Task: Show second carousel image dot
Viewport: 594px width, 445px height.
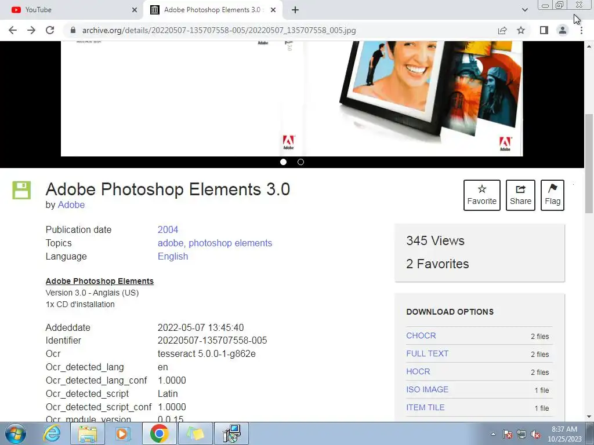Action: point(301,162)
